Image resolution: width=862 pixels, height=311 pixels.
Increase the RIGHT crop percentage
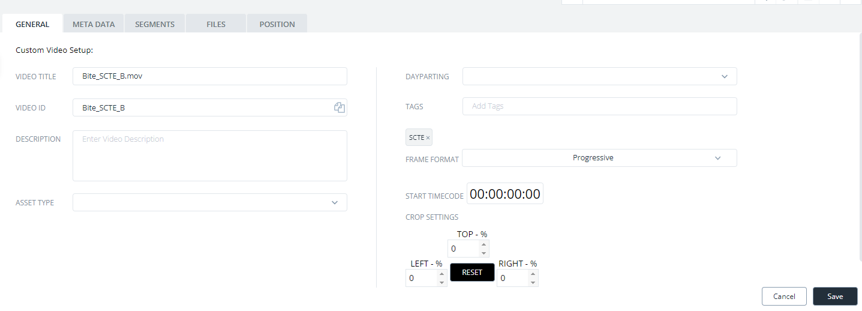point(533,274)
